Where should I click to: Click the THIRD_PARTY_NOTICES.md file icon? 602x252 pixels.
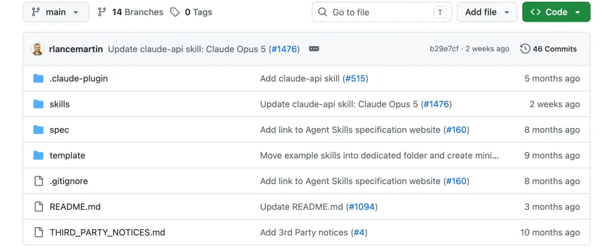(38, 233)
